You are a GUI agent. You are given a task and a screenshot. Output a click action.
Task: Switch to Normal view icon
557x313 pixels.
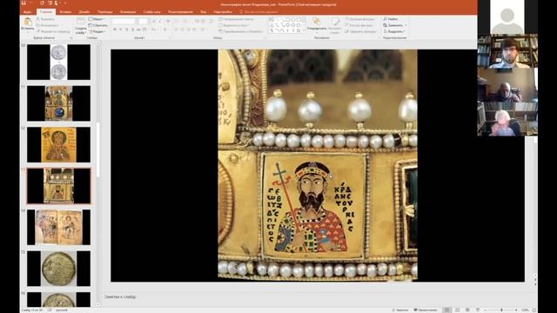[x=446, y=310]
